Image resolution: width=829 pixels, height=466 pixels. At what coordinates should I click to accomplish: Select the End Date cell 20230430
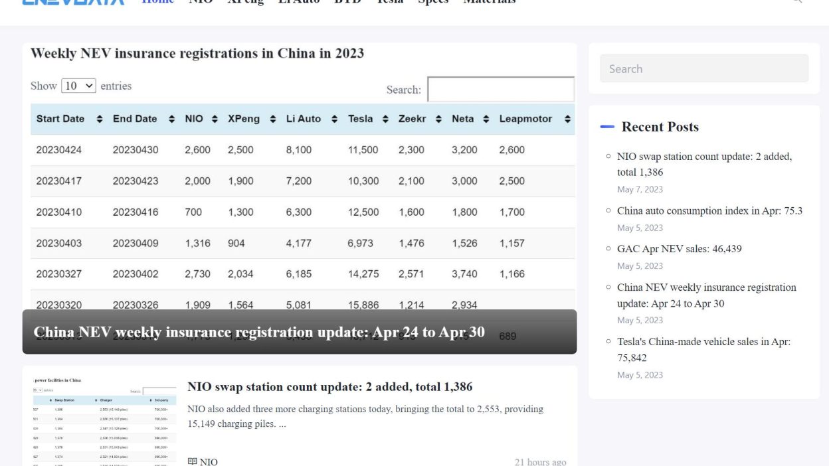coord(136,150)
